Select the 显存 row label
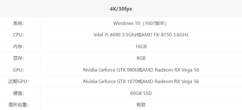The width and height of the screenshot is (242, 110). click(18, 58)
